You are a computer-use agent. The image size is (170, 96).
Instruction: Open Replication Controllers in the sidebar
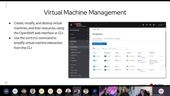point(76,75)
